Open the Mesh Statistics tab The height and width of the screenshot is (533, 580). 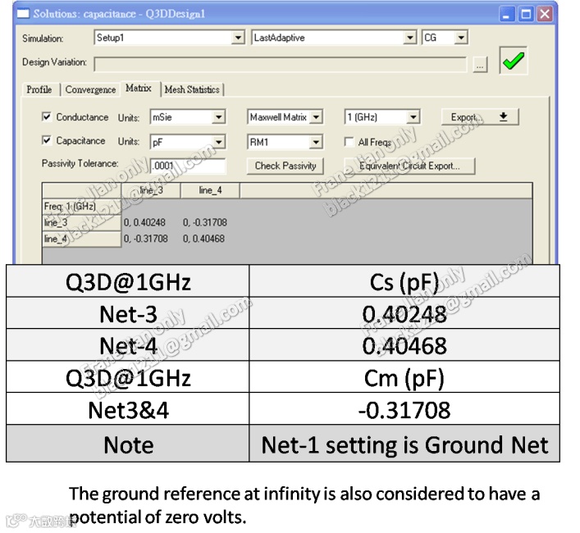pos(191,89)
